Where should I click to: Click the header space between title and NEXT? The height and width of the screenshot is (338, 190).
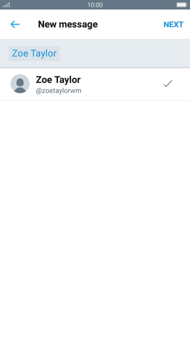(131, 24)
